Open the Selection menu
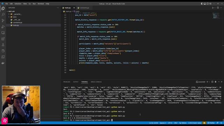 pyautogui.click(x=18, y=4)
